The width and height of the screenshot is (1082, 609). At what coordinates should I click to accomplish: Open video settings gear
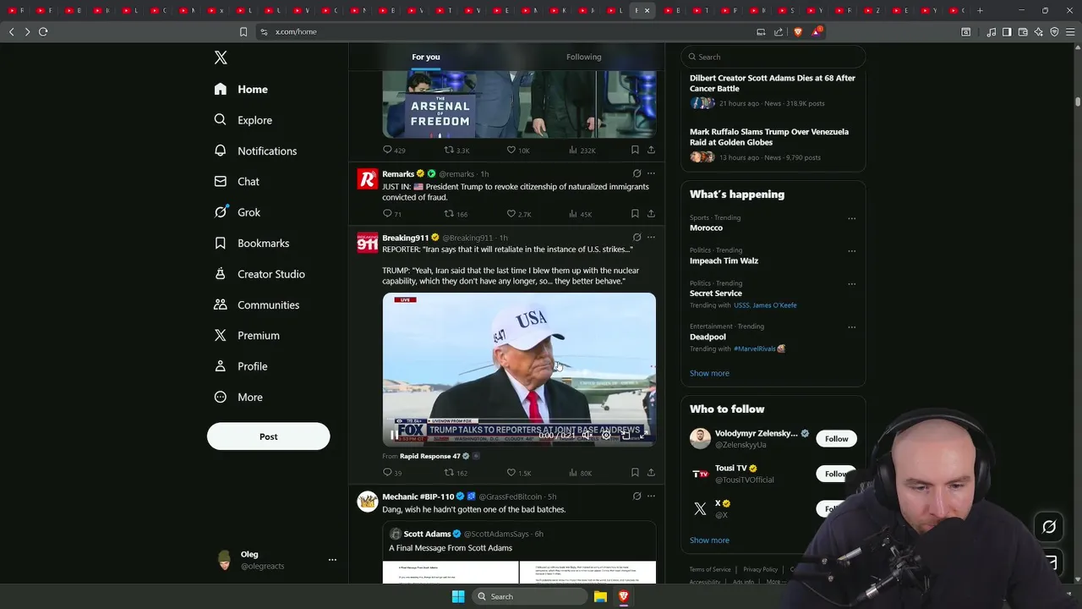(606, 436)
